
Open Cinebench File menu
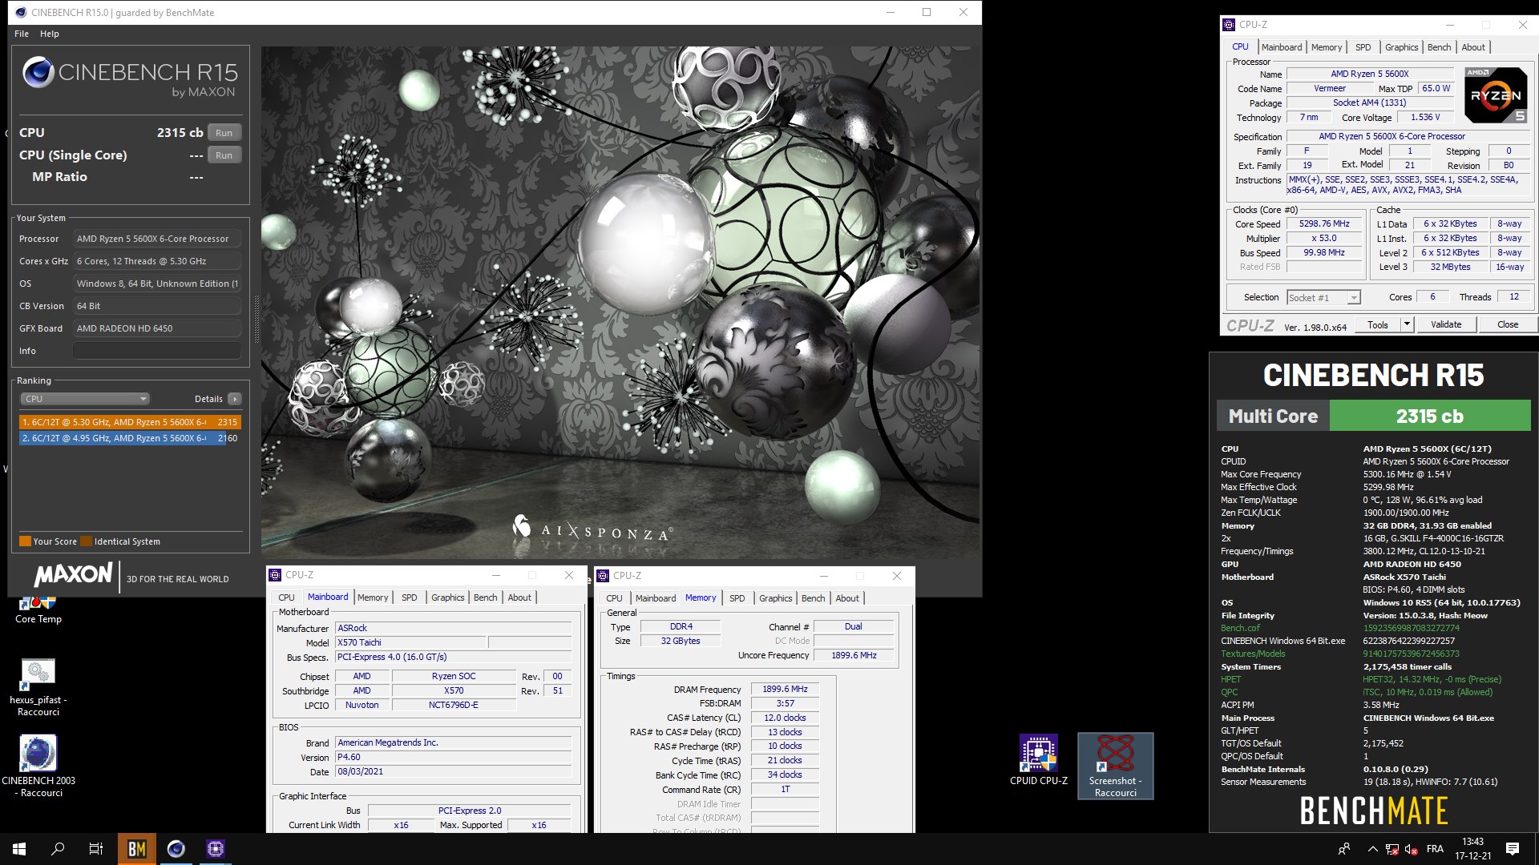pyautogui.click(x=22, y=34)
